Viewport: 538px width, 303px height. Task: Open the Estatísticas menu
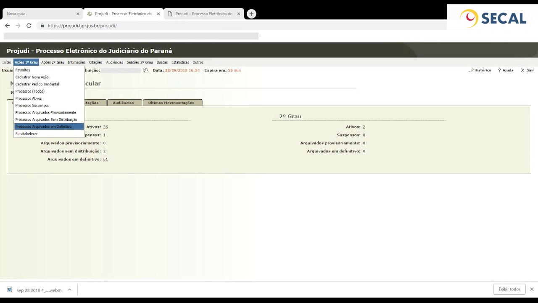click(x=180, y=62)
